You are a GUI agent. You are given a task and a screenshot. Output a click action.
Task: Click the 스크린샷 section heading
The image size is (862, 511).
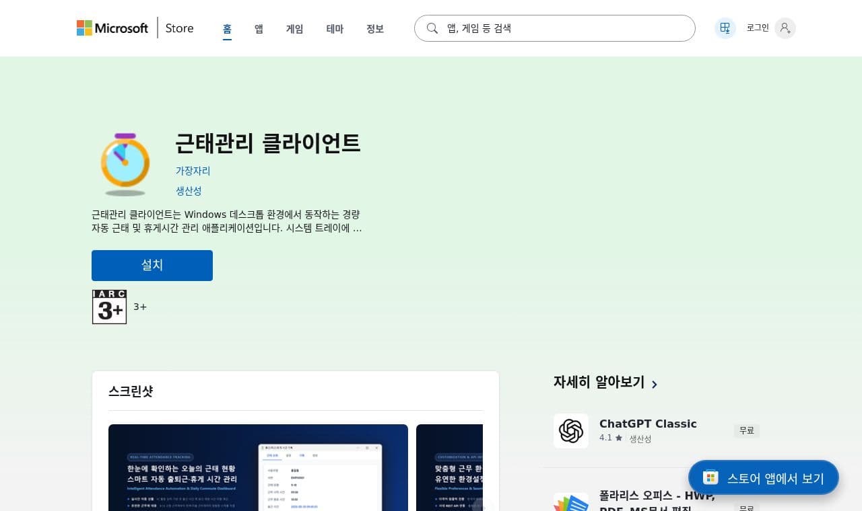point(131,391)
